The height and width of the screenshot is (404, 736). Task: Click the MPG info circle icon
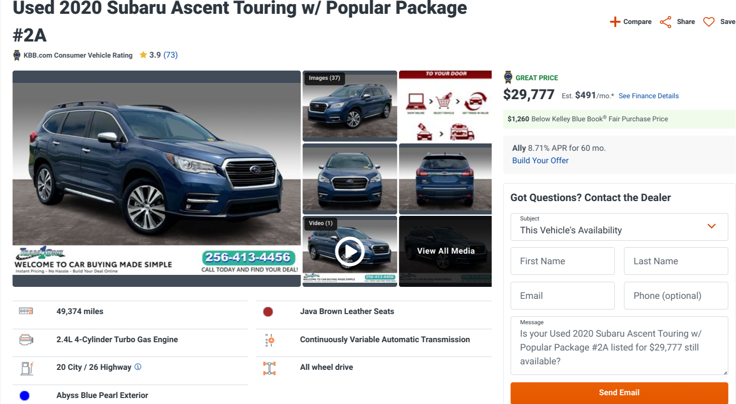[138, 367]
